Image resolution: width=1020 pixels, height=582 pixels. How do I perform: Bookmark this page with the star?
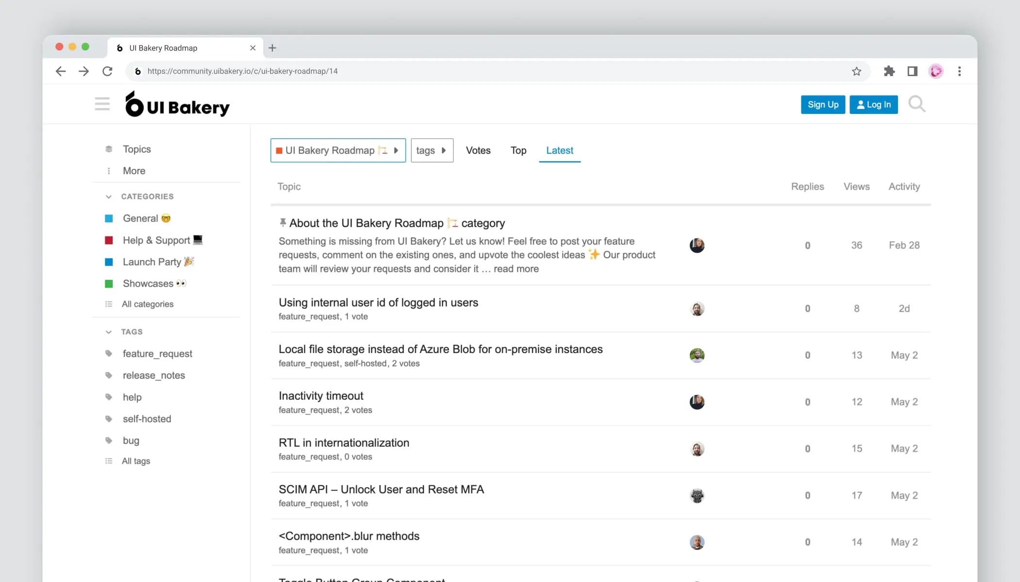click(x=856, y=71)
